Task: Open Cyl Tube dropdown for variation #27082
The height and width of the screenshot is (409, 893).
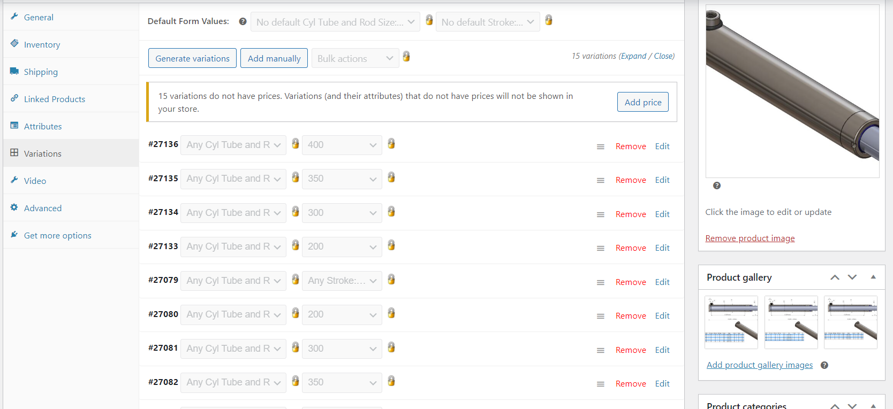Action: click(x=233, y=382)
